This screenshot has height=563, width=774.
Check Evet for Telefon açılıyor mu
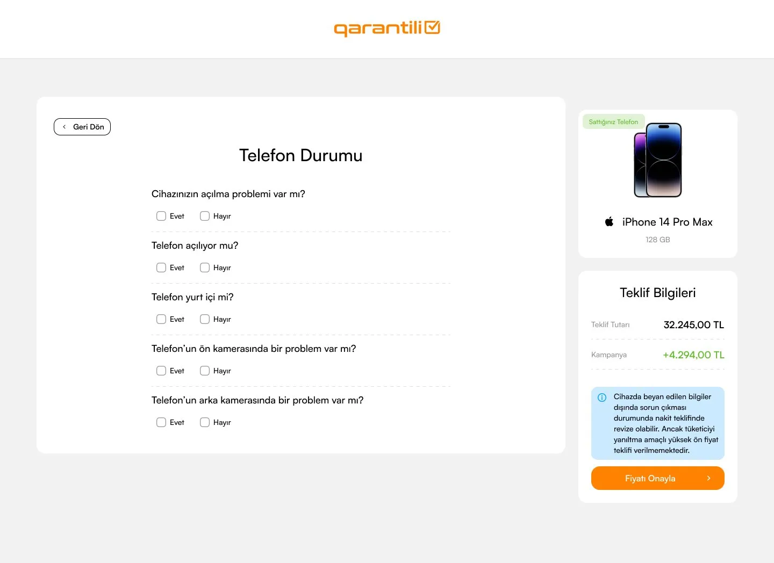[x=161, y=268]
